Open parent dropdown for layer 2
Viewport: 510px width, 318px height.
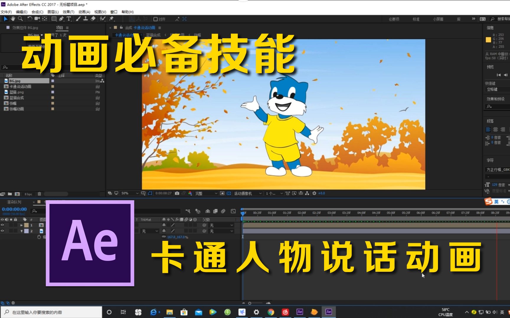(x=221, y=231)
